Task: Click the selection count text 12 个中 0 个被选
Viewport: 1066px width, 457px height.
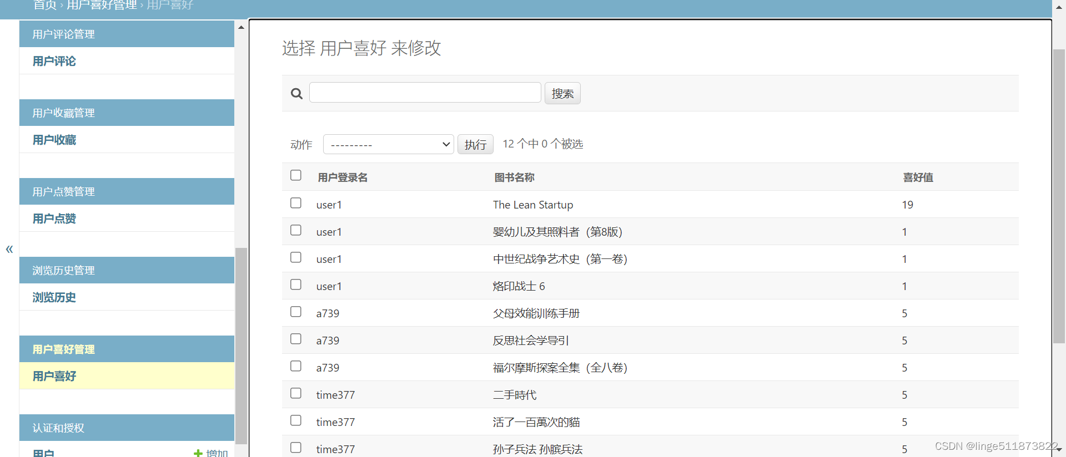Action: coord(542,144)
